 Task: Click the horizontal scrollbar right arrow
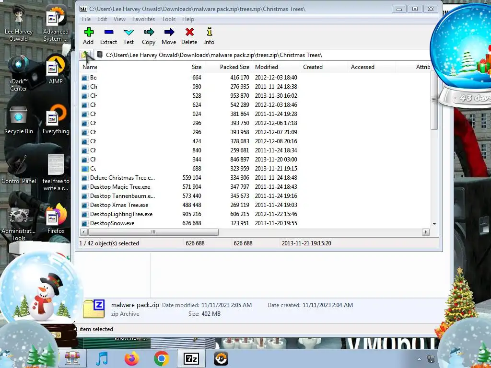pos(426,232)
